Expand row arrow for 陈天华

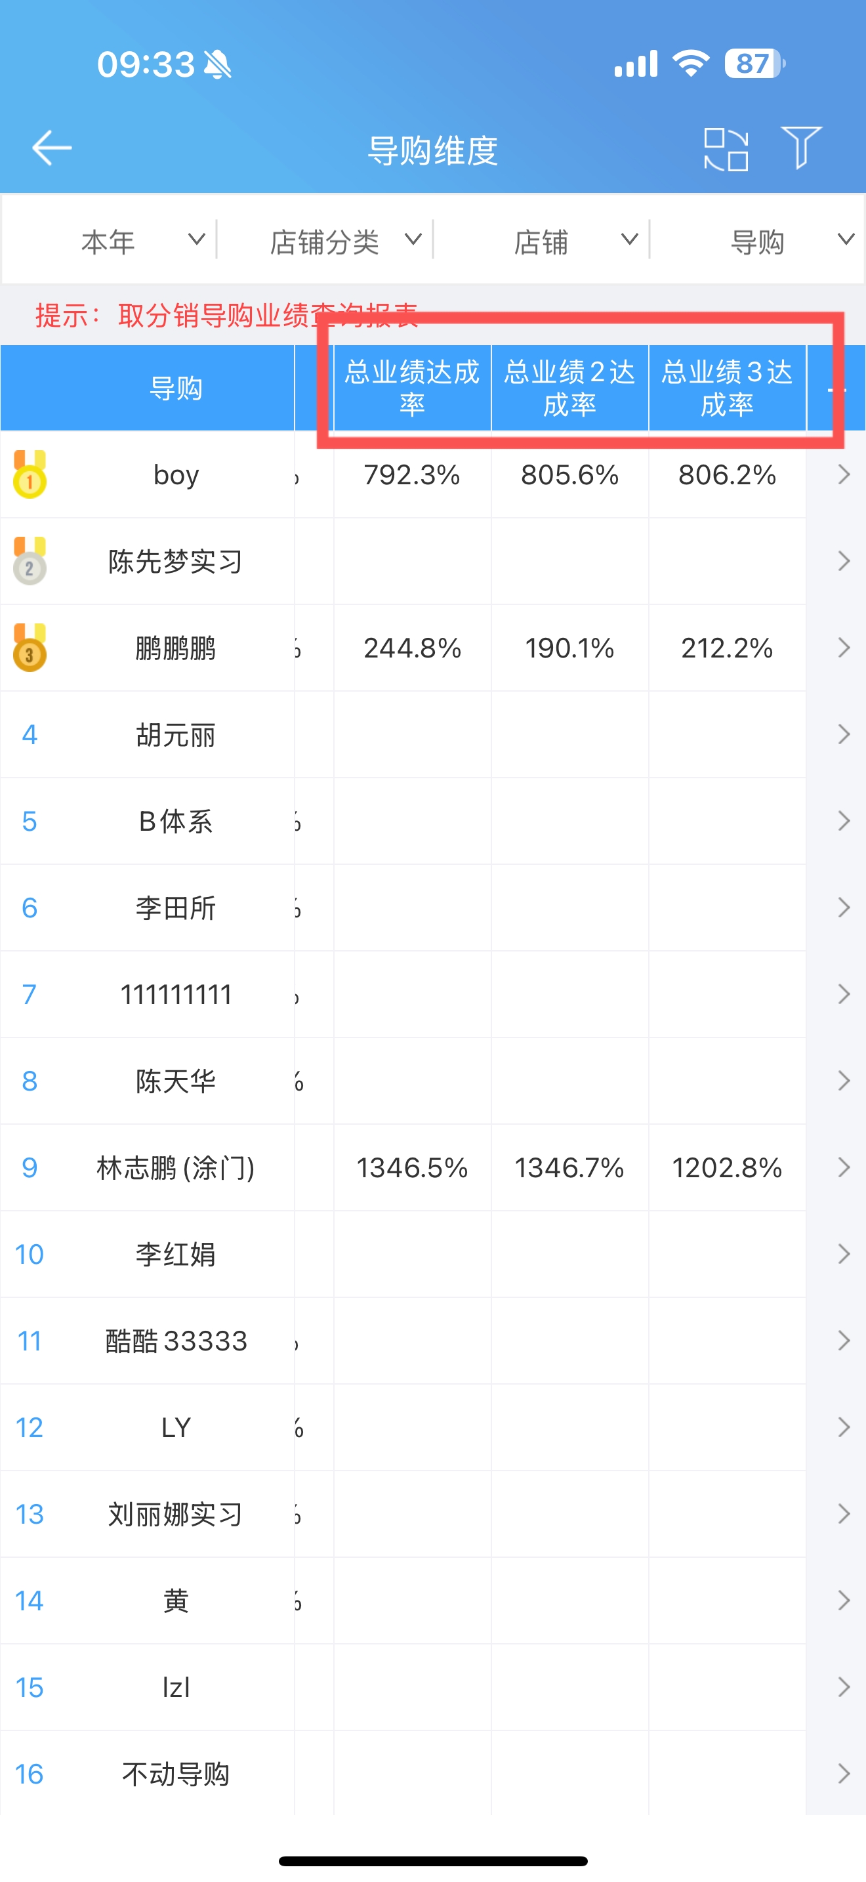[x=843, y=1081]
